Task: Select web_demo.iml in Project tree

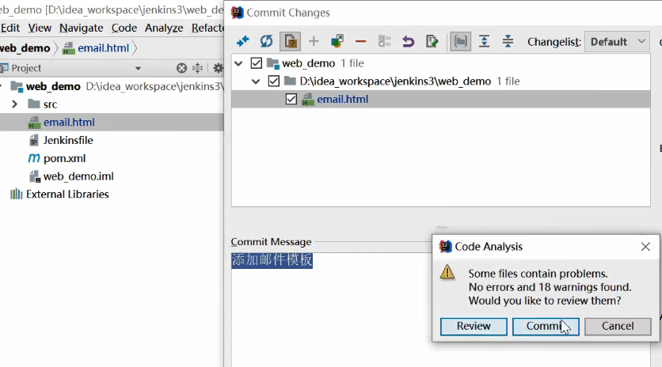Action: 78,176
